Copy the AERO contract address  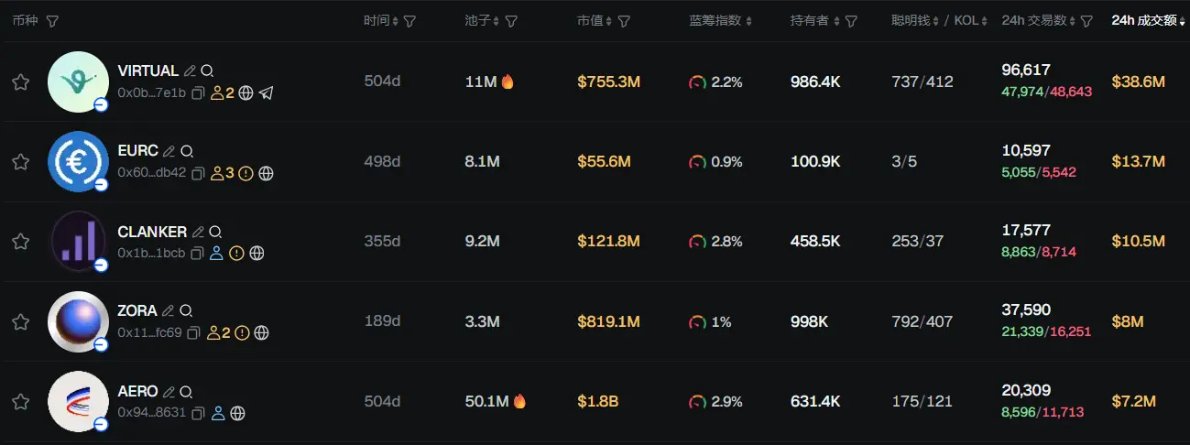click(x=198, y=413)
